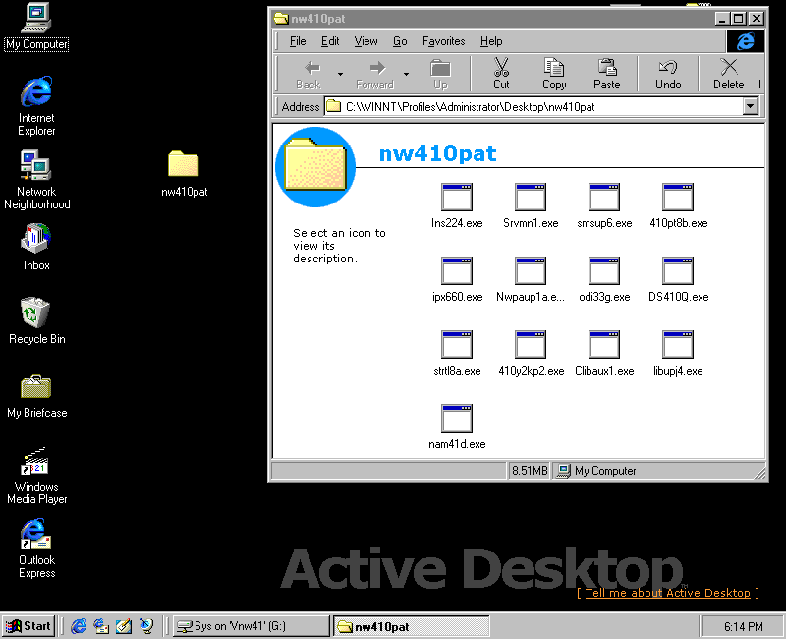Select the Outlook Express desktop shortcut
The width and height of the screenshot is (786, 639).
click(x=36, y=549)
